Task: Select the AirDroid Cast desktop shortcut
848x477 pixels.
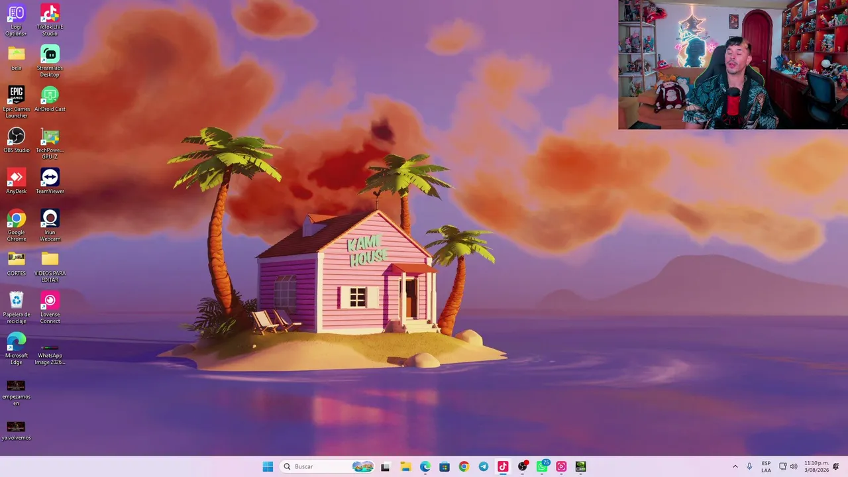Action: [x=50, y=99]
